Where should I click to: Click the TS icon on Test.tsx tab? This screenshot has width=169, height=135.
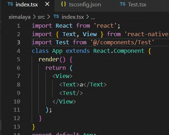pos(122,4)
